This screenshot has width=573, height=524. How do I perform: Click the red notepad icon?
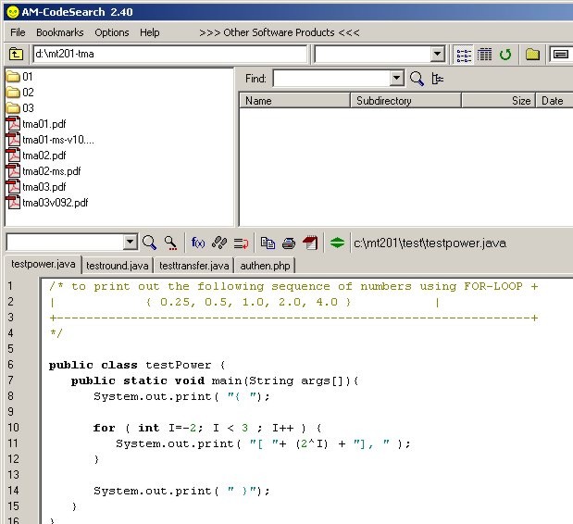(310, 243)
